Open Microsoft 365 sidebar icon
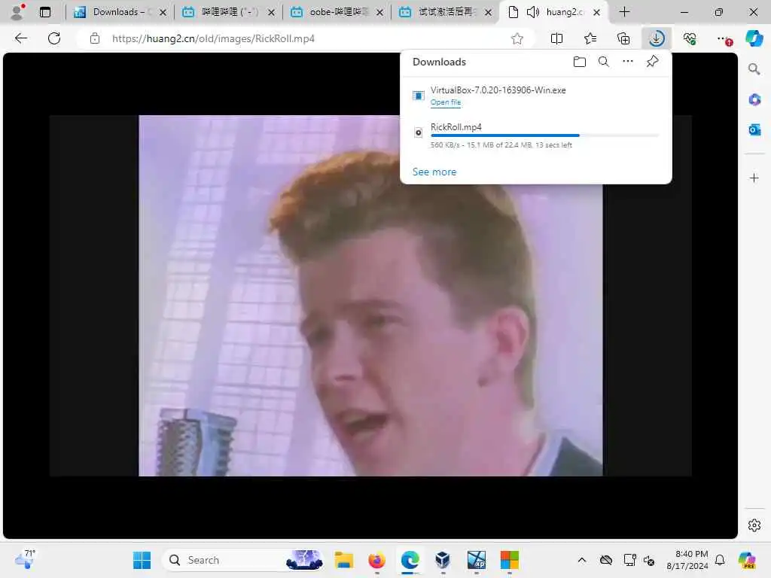Screen dimensions: 771x578 pyautogui.click(x=754, y=99)
